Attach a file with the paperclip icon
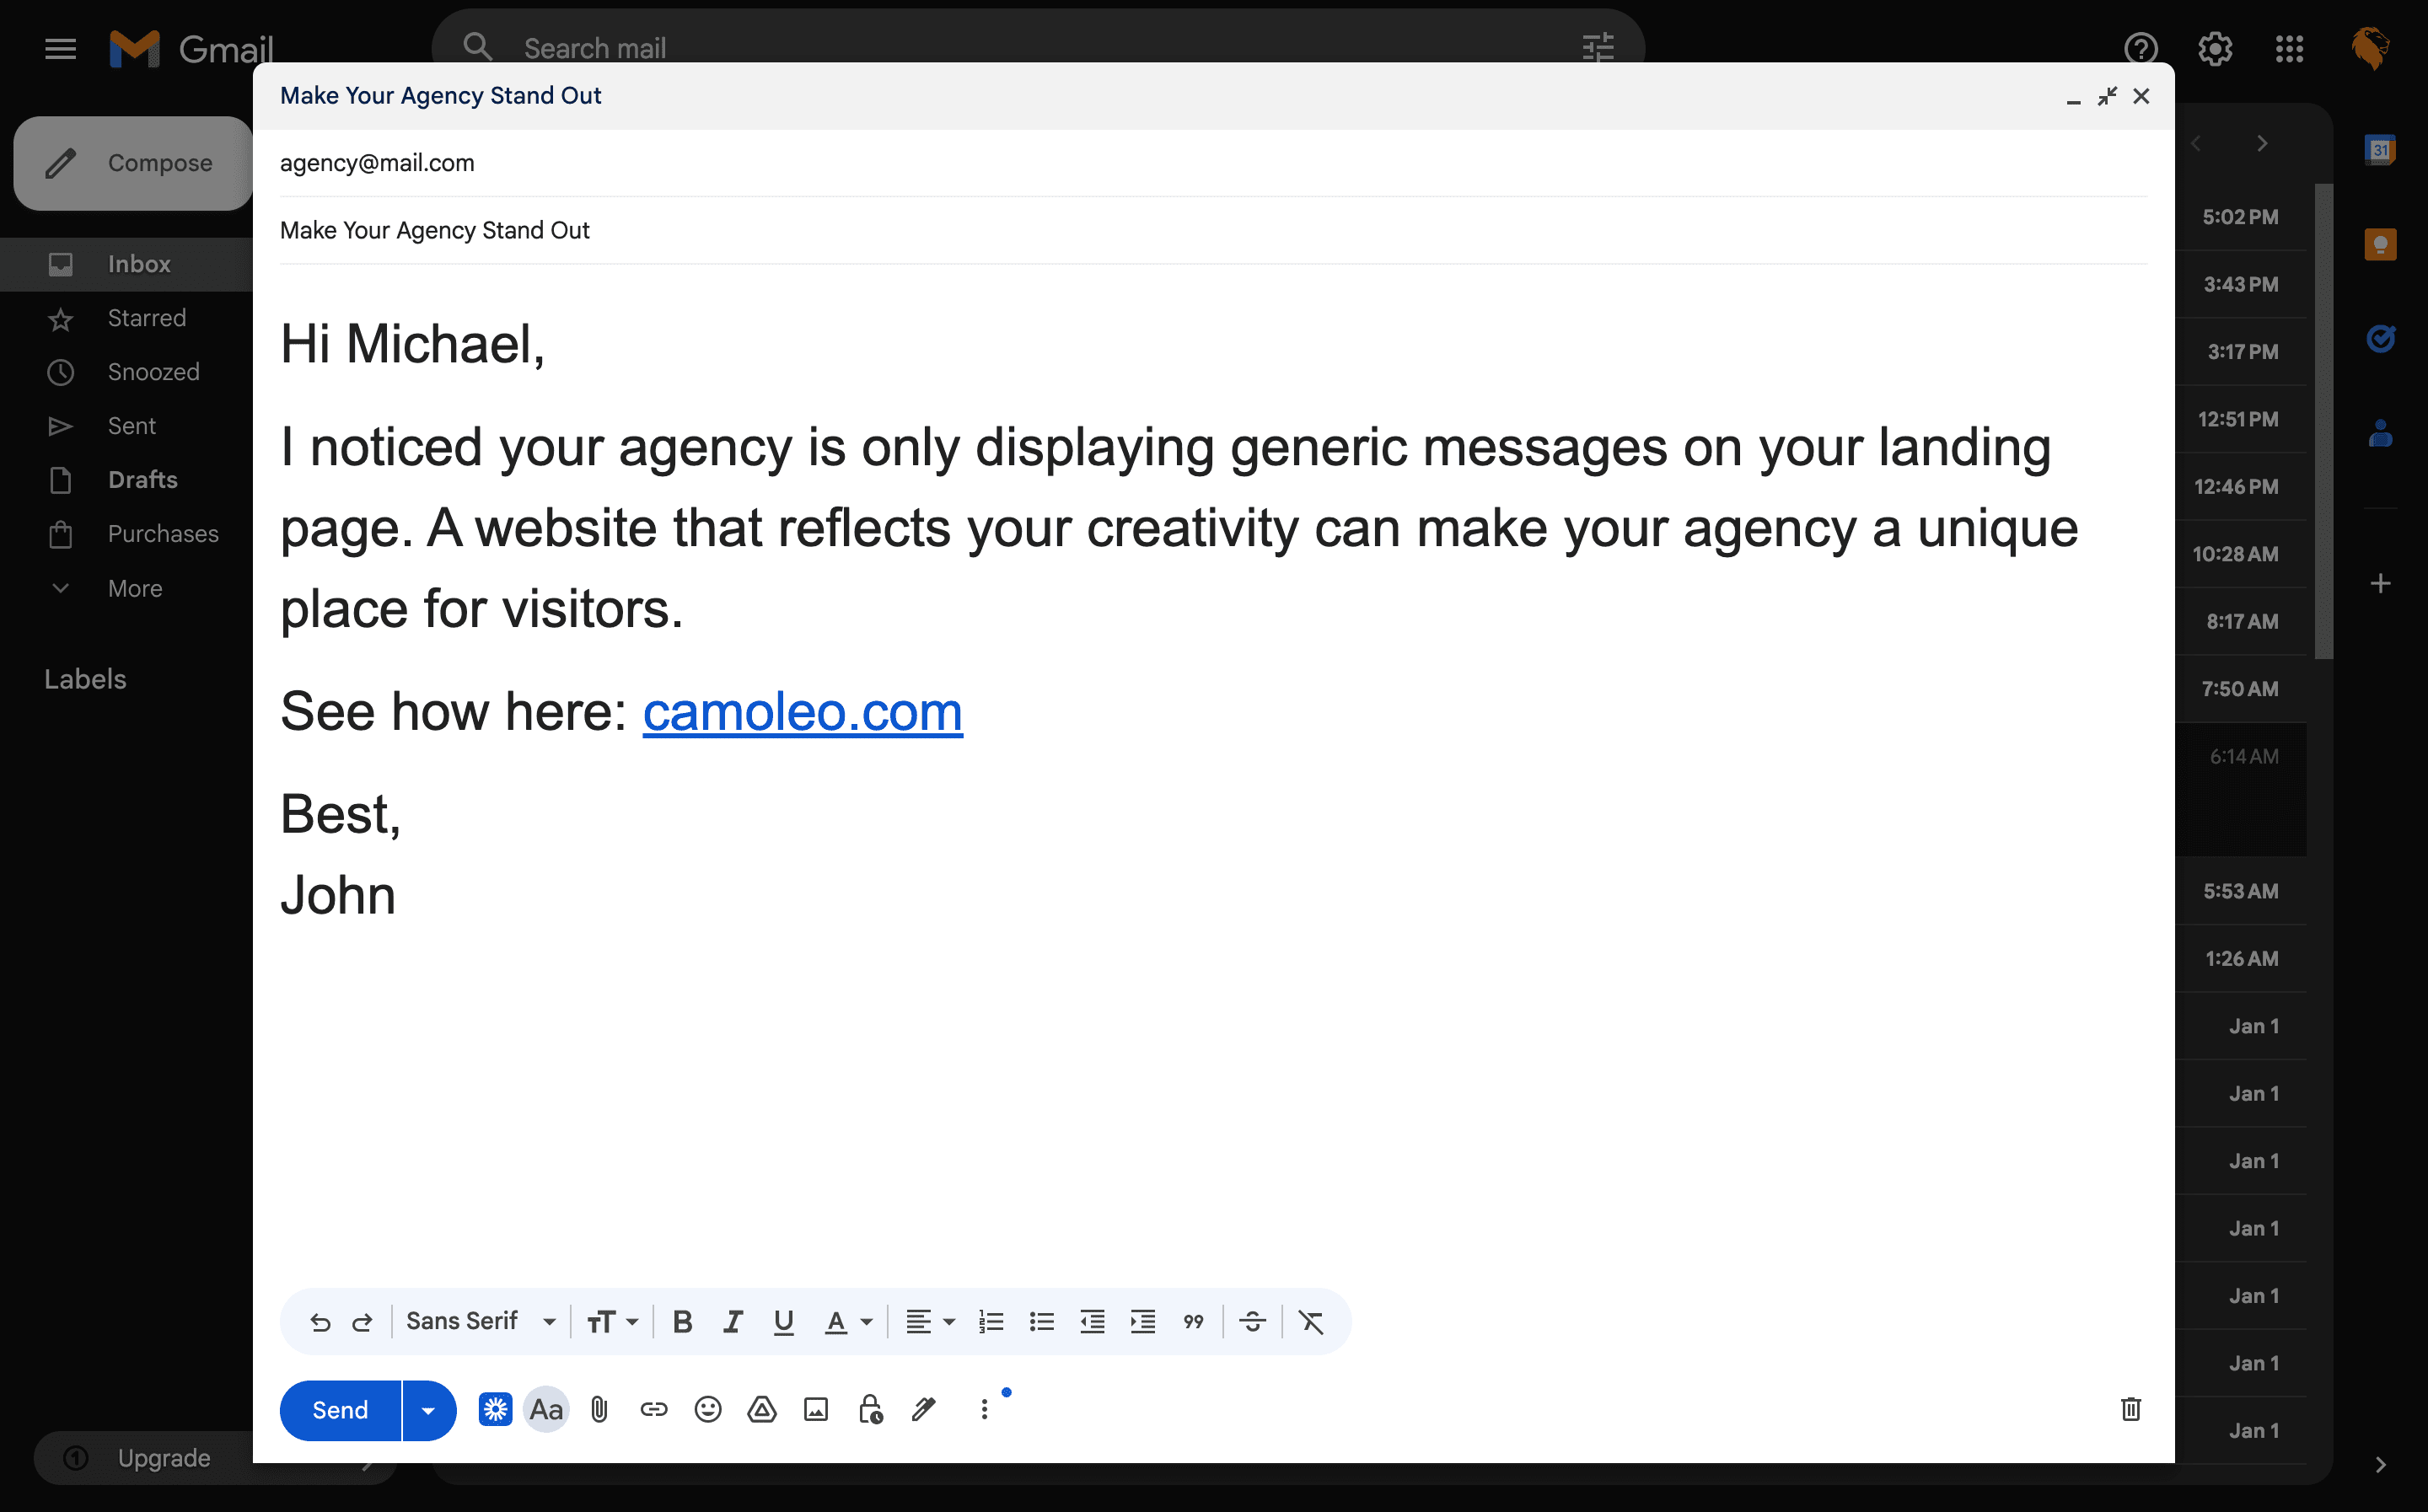This screenshot has height=1512, width=2428. (x=600, y=1409)
